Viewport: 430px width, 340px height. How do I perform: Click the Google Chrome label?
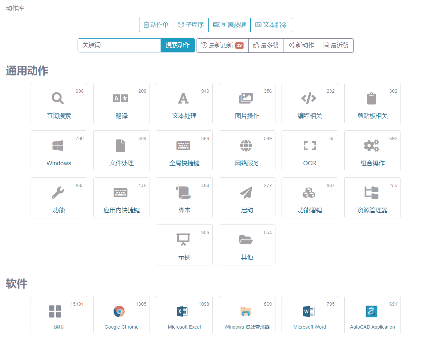click(x=122, y=327)
